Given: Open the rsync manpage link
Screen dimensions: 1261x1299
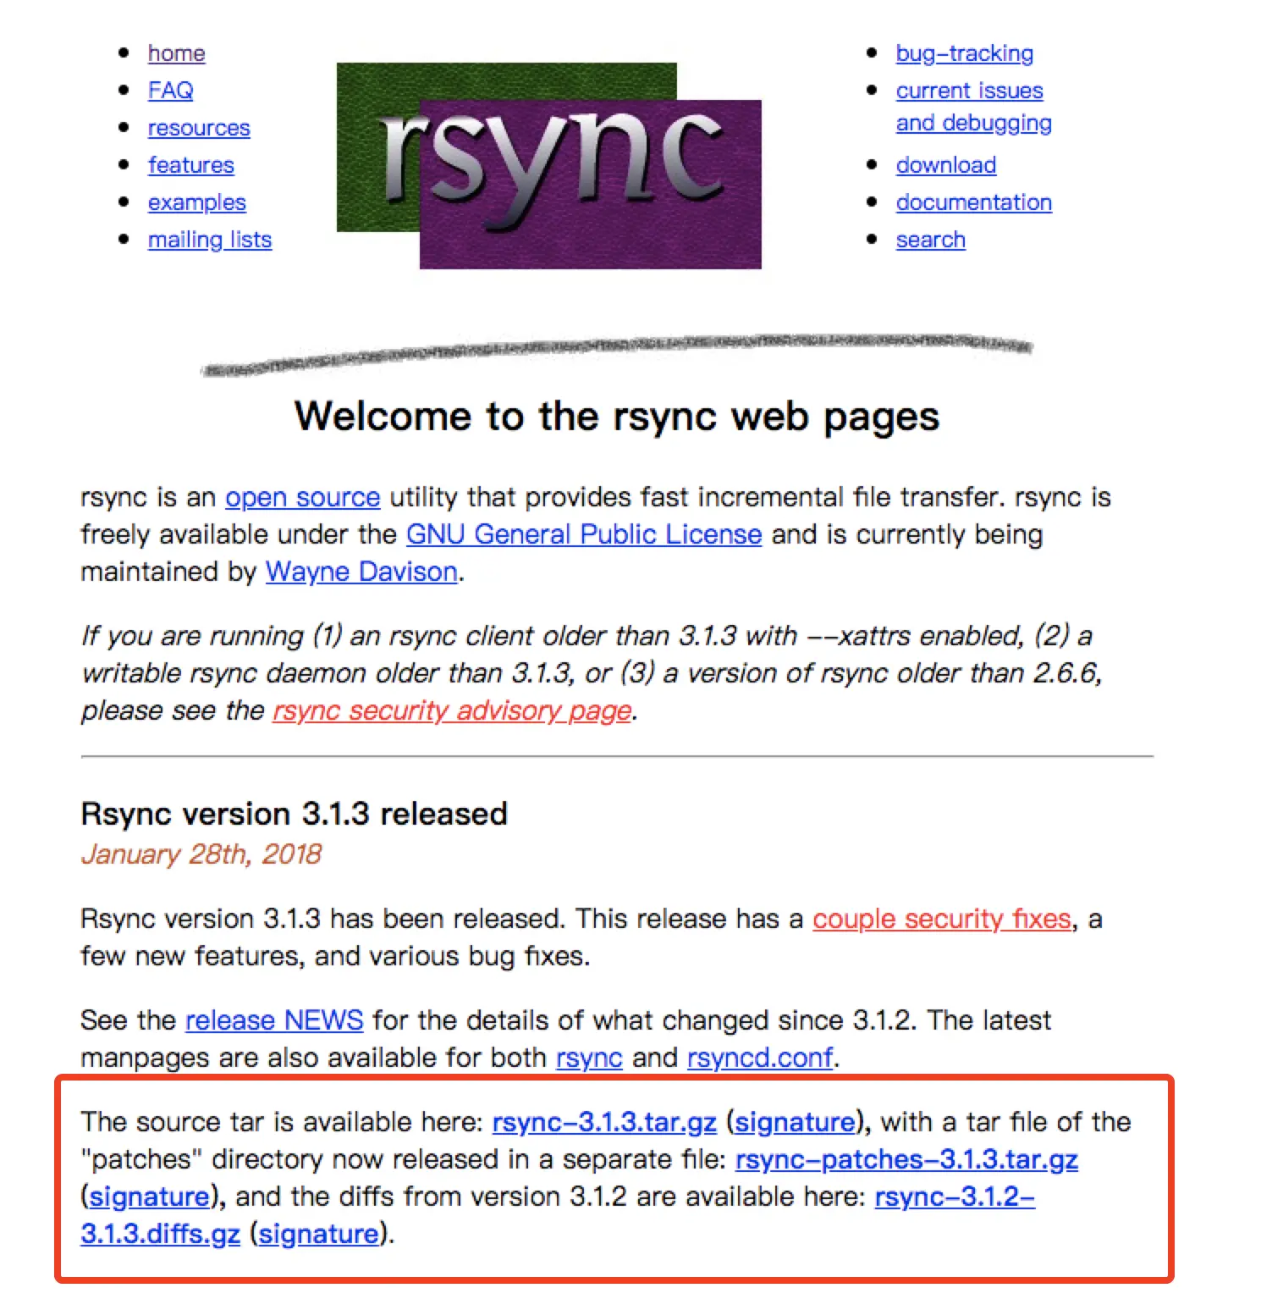Looking at the screenshot, I should tap(589, 1058).
